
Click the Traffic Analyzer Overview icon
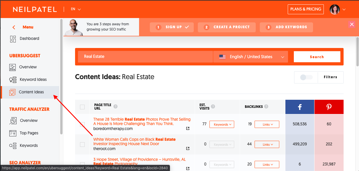13,121
